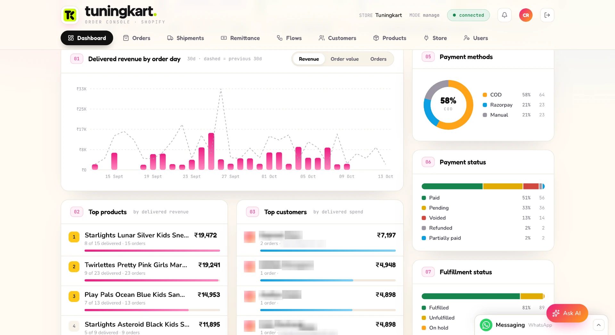The image size is (615, 335).
Task: Open the Products tab
Action: coord(390,38)
